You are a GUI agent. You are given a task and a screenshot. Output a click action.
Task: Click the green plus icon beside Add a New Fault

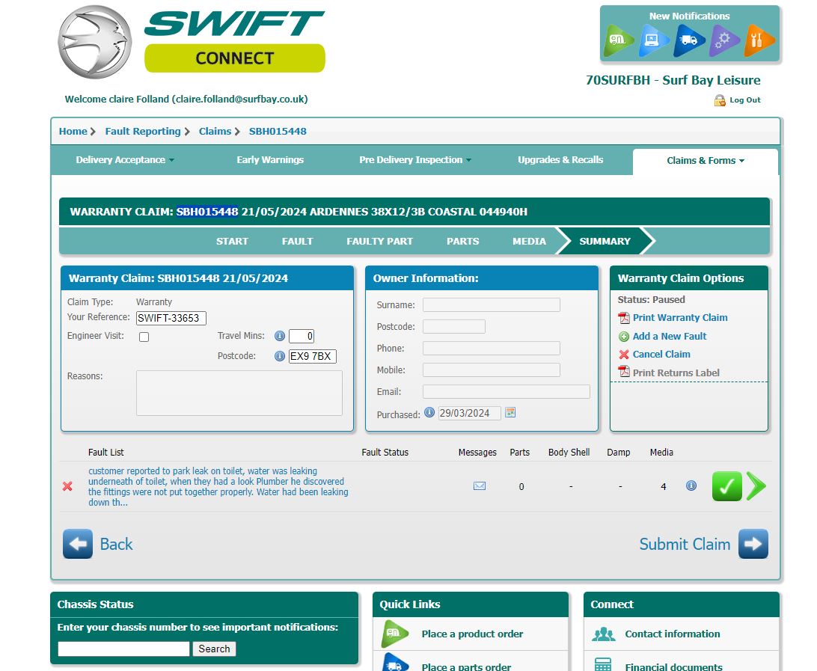[x=624, y=337]
